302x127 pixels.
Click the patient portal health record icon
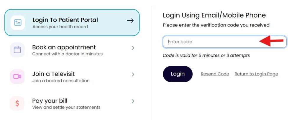tap(17, 23)
